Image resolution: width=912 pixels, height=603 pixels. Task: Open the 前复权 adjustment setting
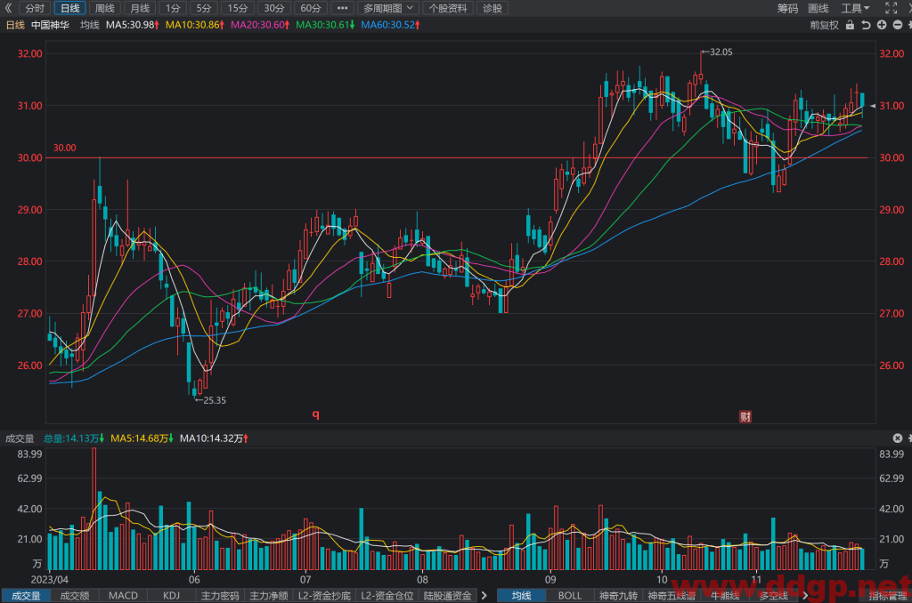point(824,25)
